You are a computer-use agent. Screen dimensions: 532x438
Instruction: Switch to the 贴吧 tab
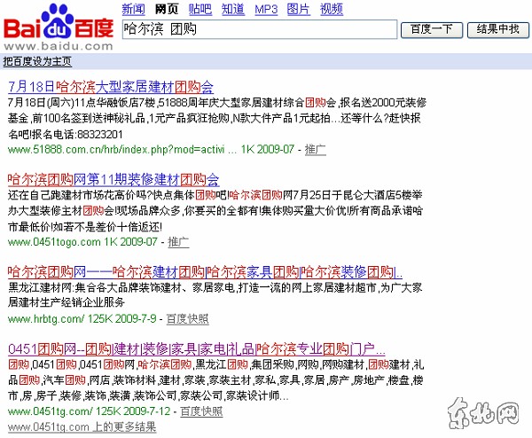(x=200, y=10)
